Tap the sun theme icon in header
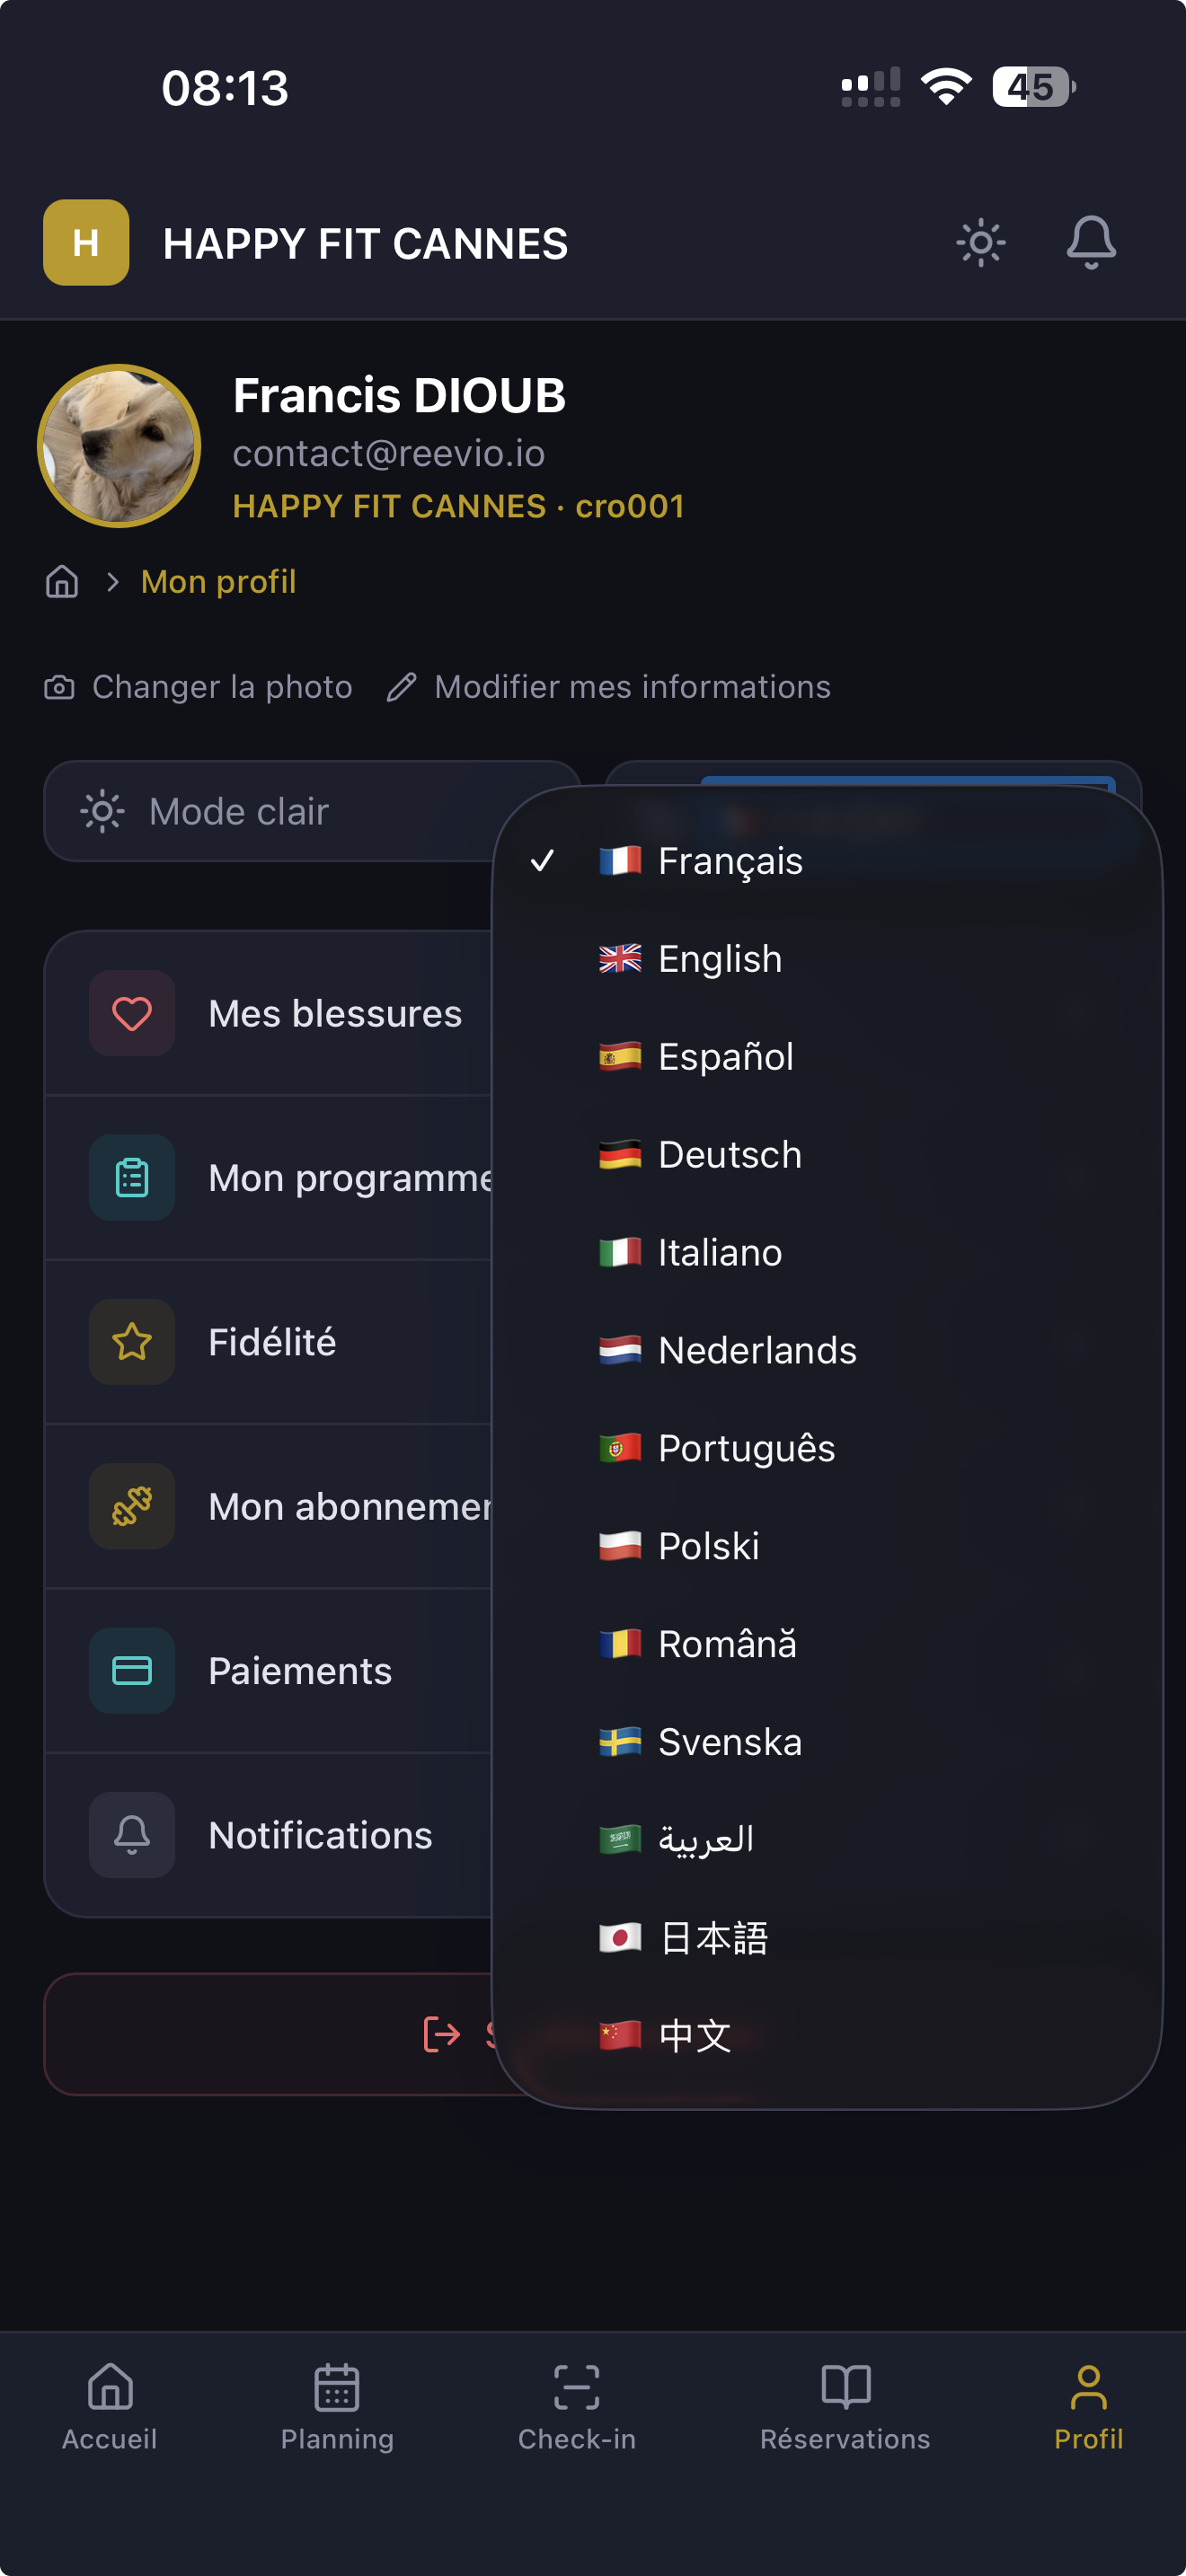 pos(980,243)
